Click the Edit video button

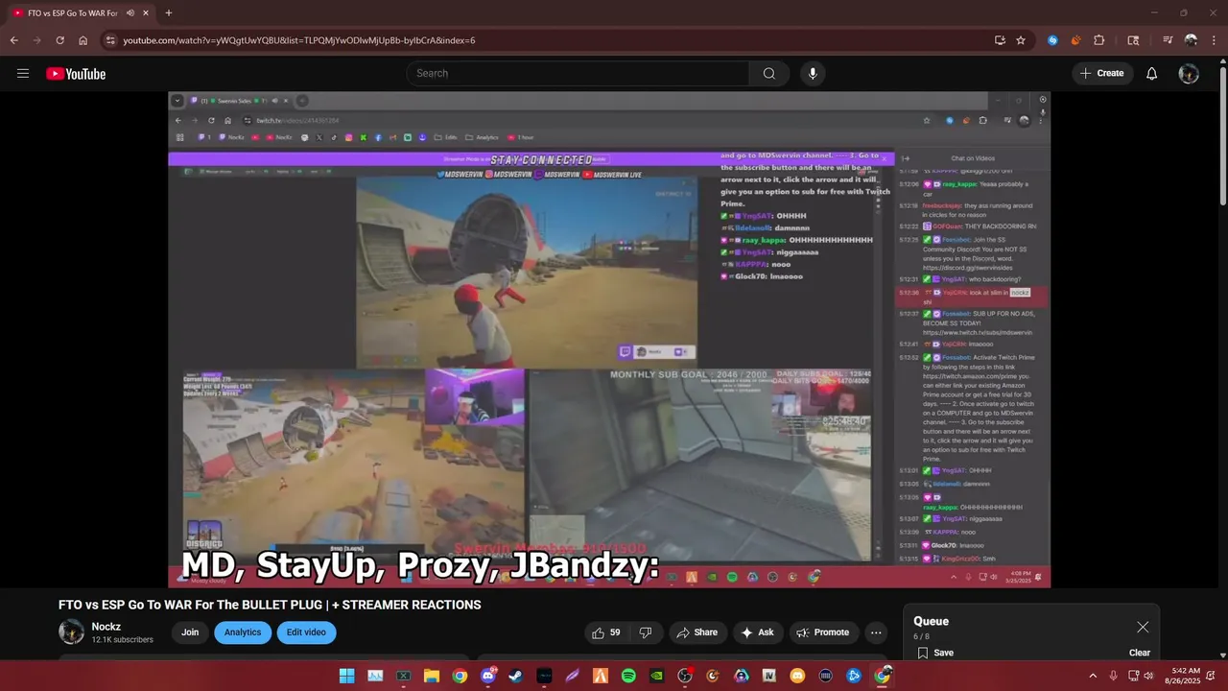click(306, 632)
